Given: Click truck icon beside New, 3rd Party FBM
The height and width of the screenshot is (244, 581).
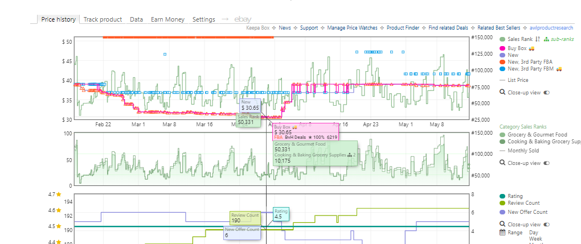Looking at the screenshot, I should (559, 68).
